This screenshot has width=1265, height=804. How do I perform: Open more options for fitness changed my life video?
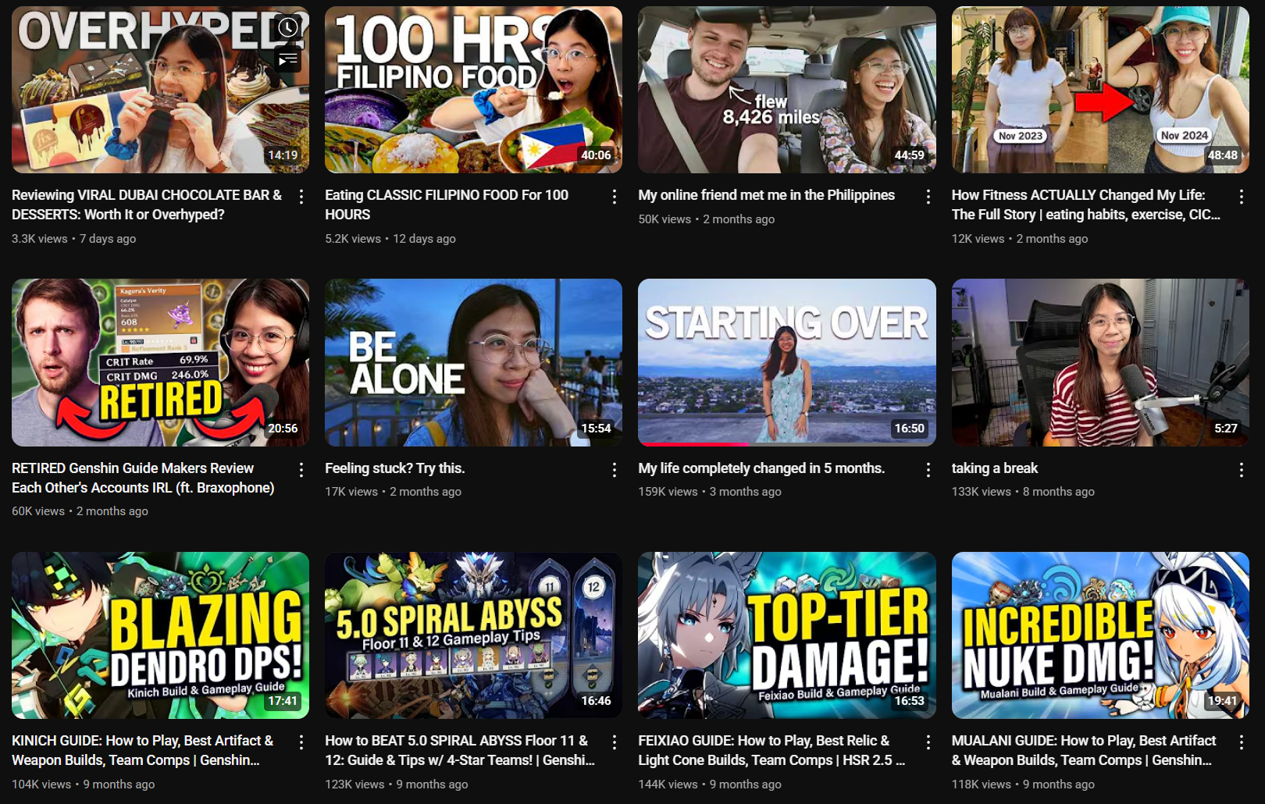tap(1241, 197)
